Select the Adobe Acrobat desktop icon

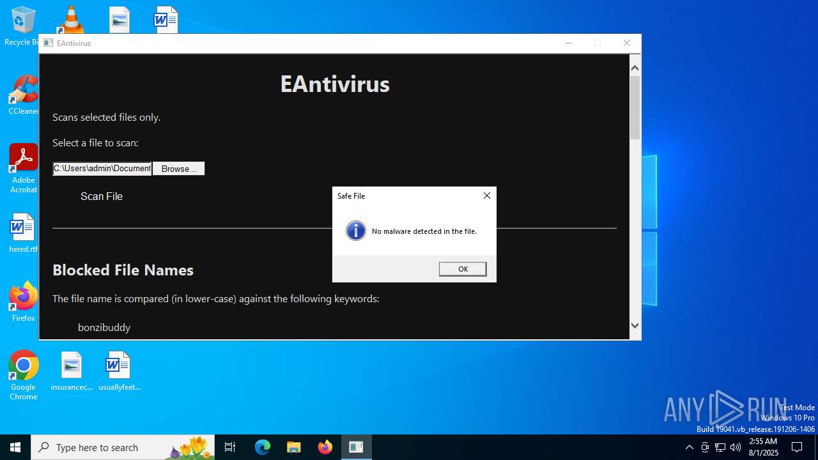click(23, 168)
